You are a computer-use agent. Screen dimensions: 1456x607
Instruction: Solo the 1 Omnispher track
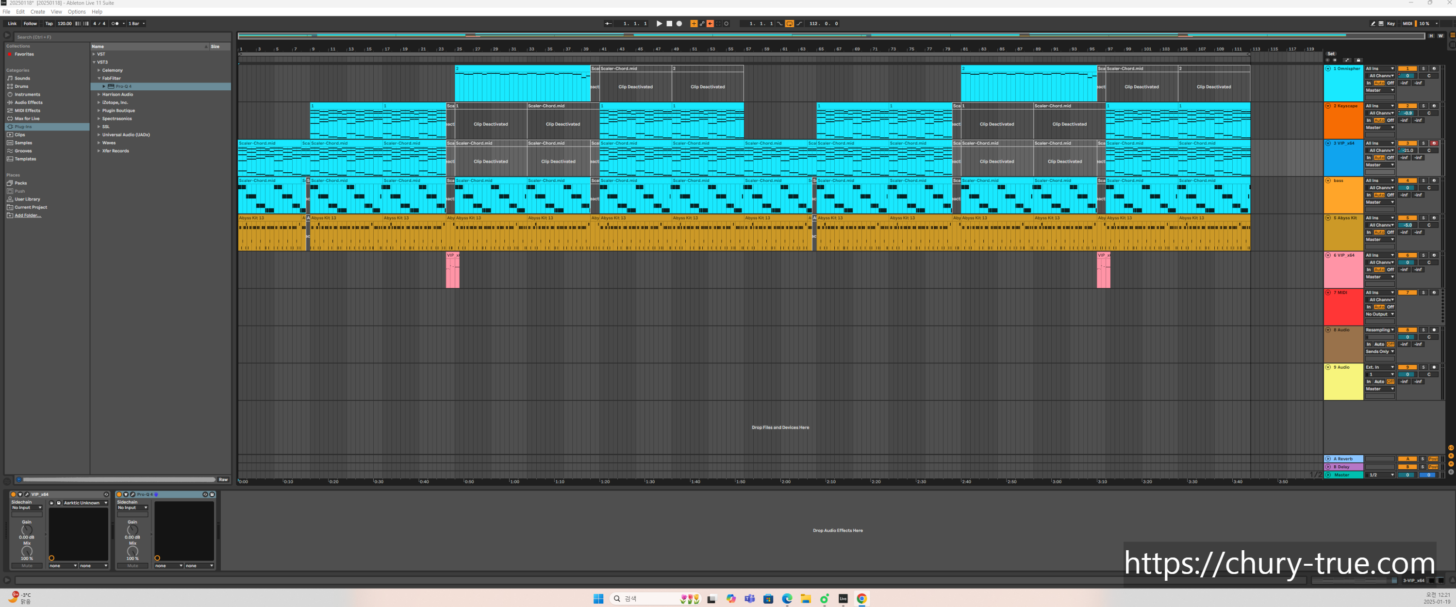point(1423,68)
